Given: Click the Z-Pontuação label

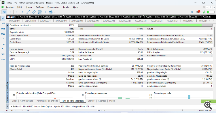Looking at the screenshot, I should coord(153,52).
